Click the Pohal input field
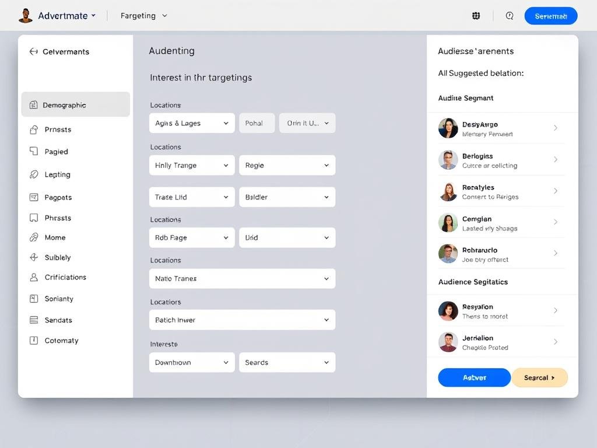 coord(257,123)
